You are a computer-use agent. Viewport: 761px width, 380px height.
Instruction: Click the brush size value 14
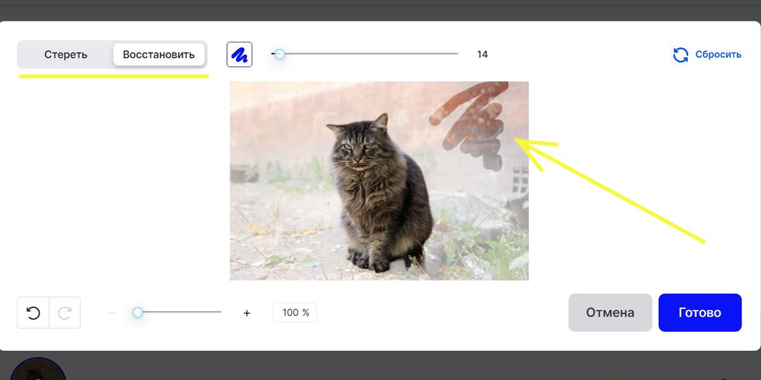483,54
